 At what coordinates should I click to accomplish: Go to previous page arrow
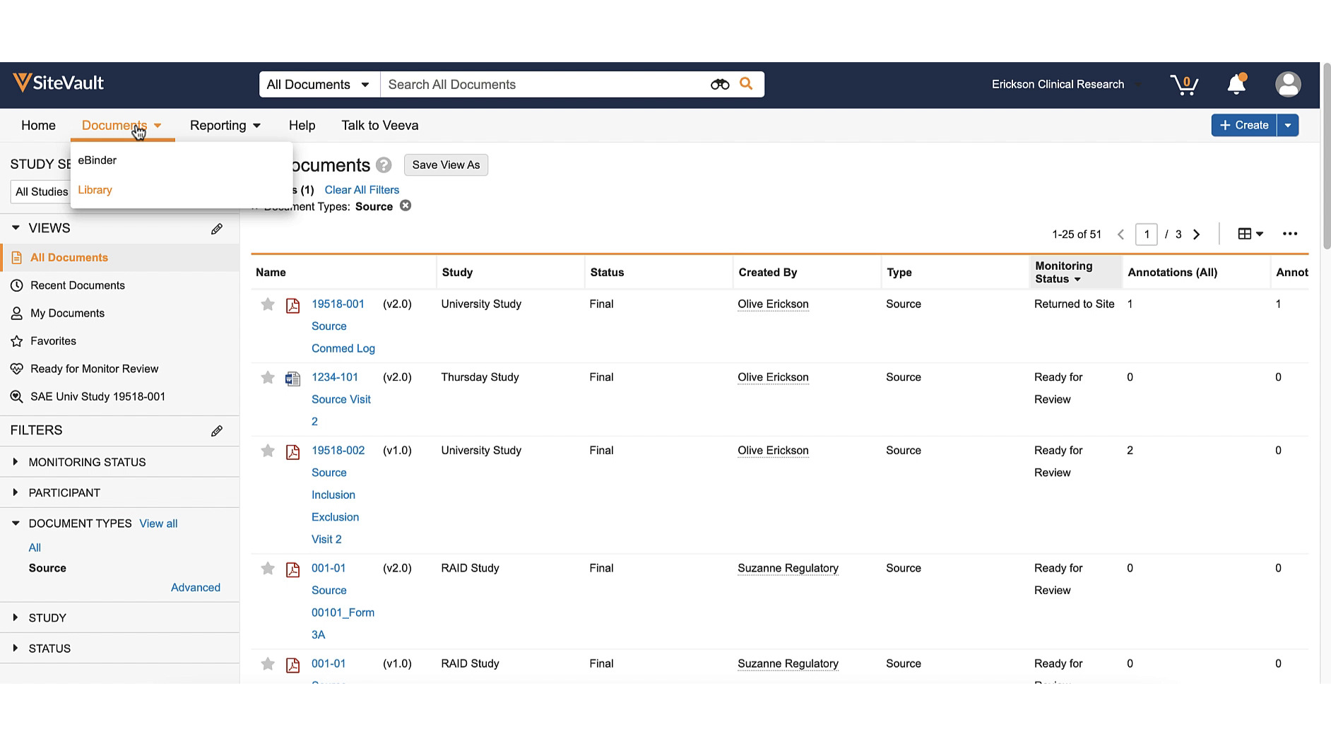1120,234
